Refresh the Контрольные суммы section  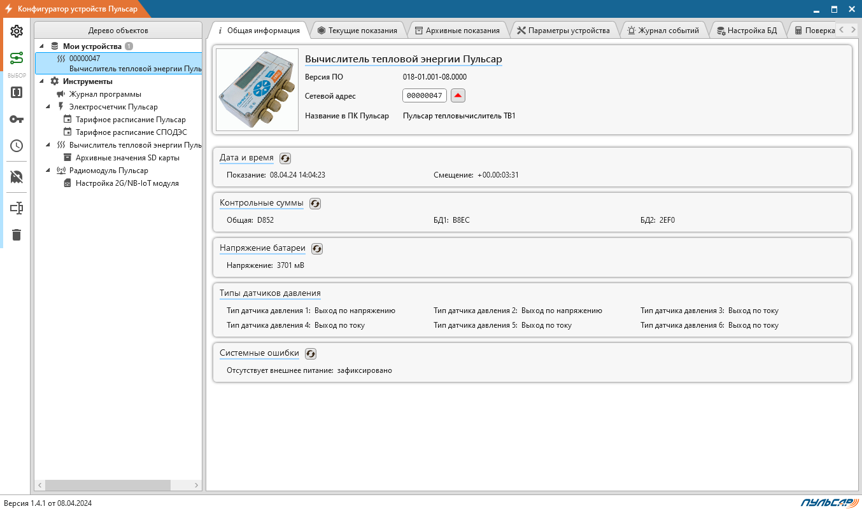(315, 204)
